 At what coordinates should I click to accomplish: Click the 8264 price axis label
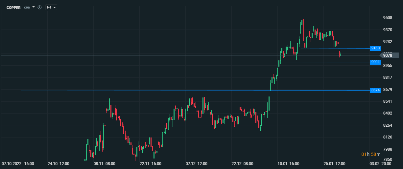point(388,125)
